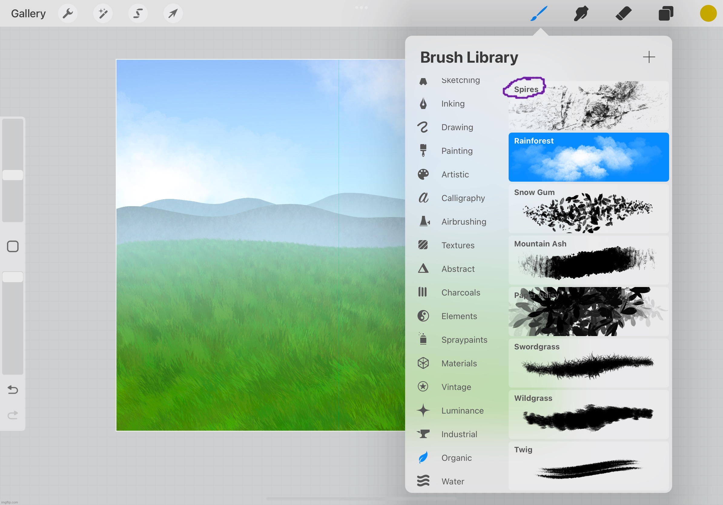Tap the Redo arrow
The image size is (723, 505).
[13, 415]
